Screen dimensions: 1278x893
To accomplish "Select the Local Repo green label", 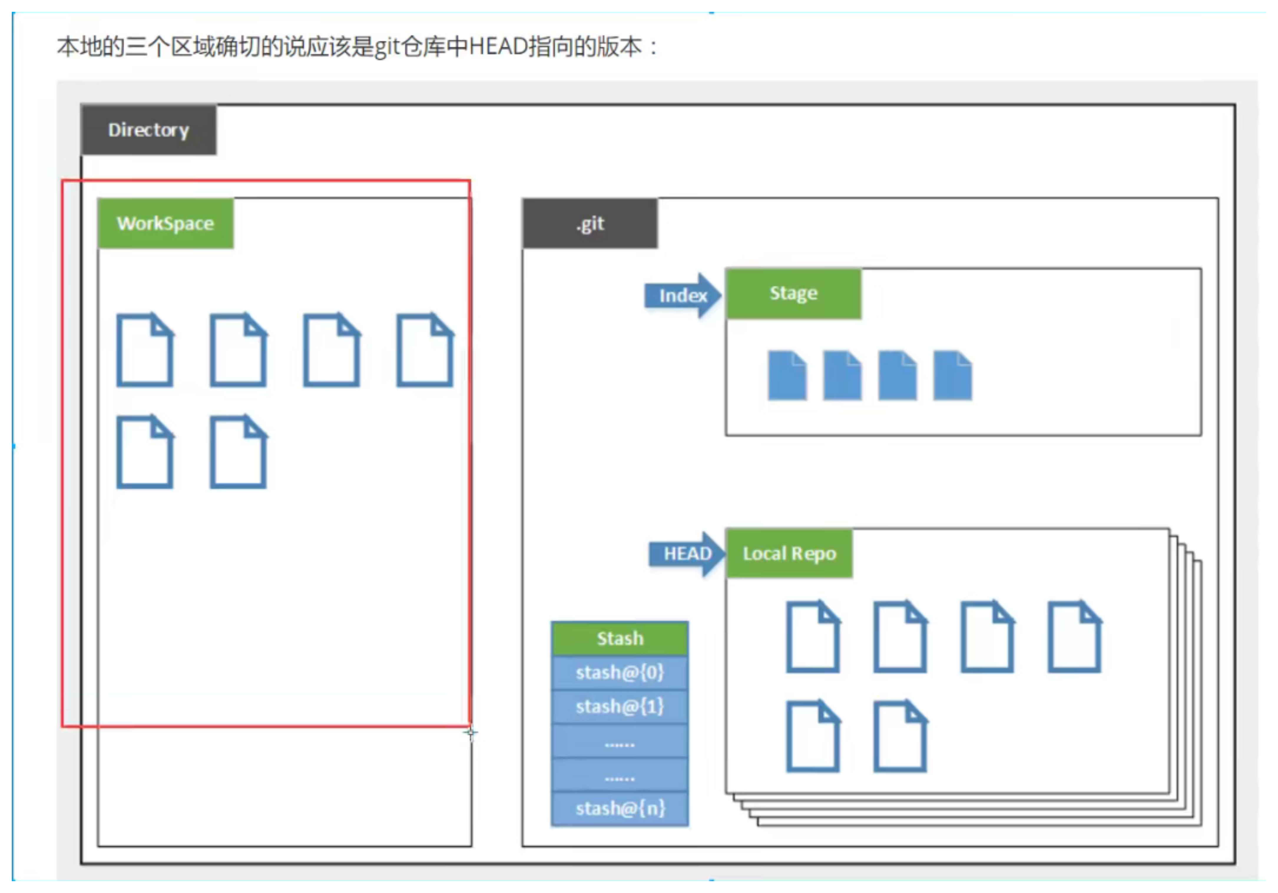I will pyautogui.click(x=789, y=553).
